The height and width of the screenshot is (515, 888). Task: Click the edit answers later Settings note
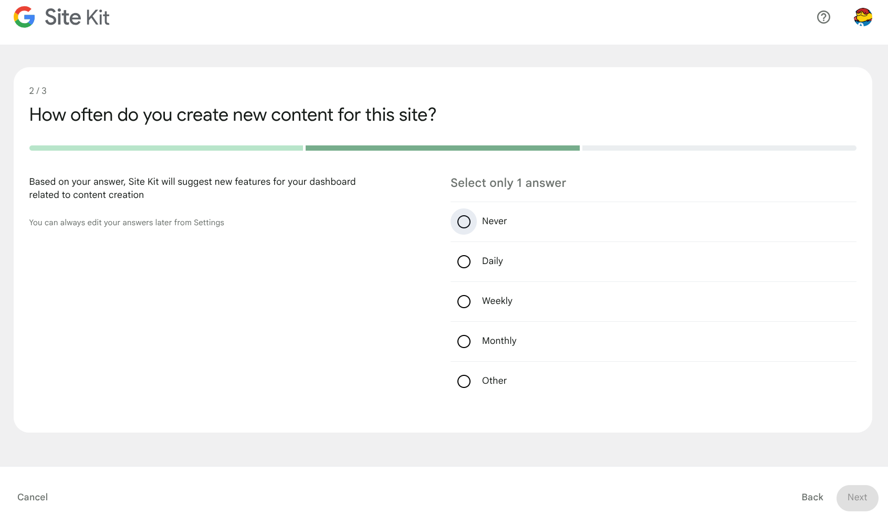127,223
